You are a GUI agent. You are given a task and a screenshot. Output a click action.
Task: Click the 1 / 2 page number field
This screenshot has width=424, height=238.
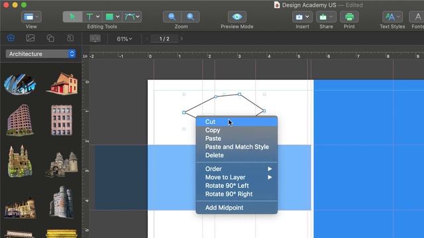pos(164,39)
